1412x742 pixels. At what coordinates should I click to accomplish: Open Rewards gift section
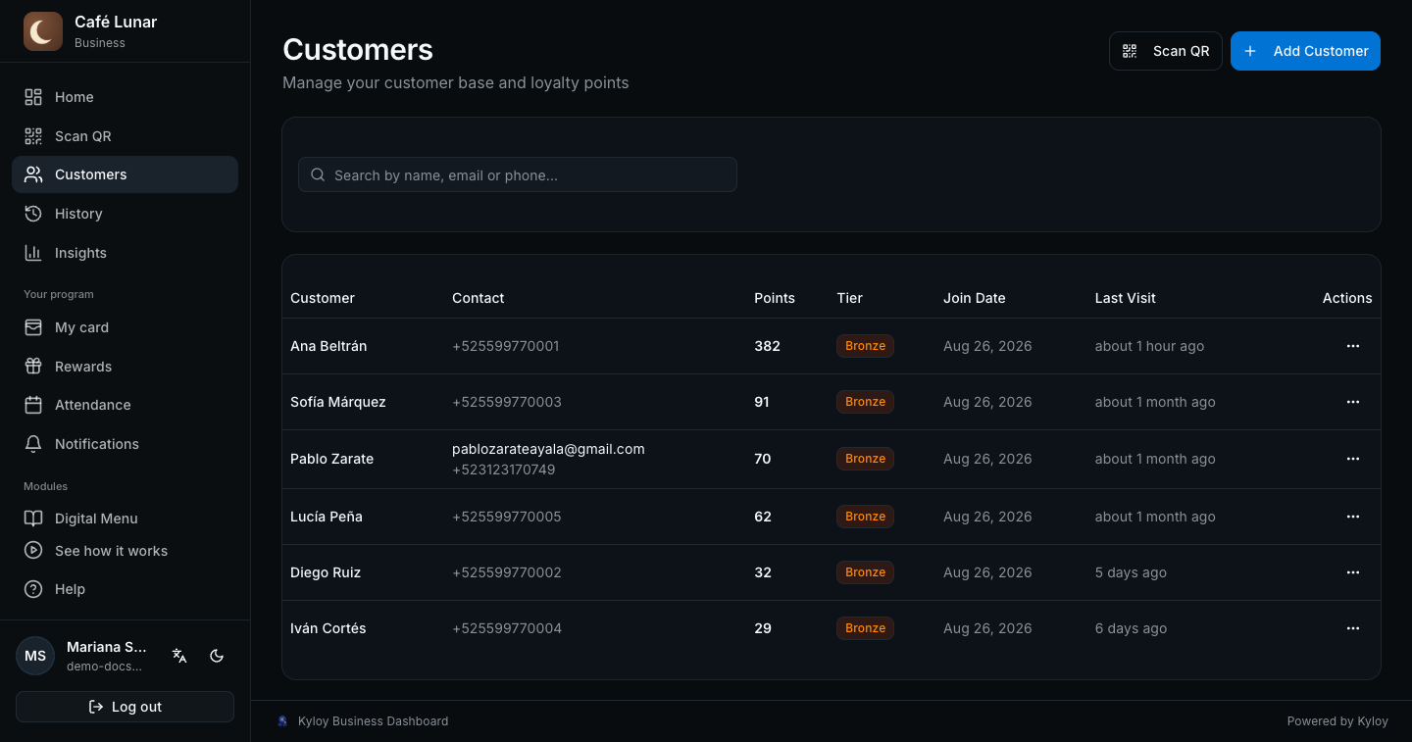(x=125, y=367)
